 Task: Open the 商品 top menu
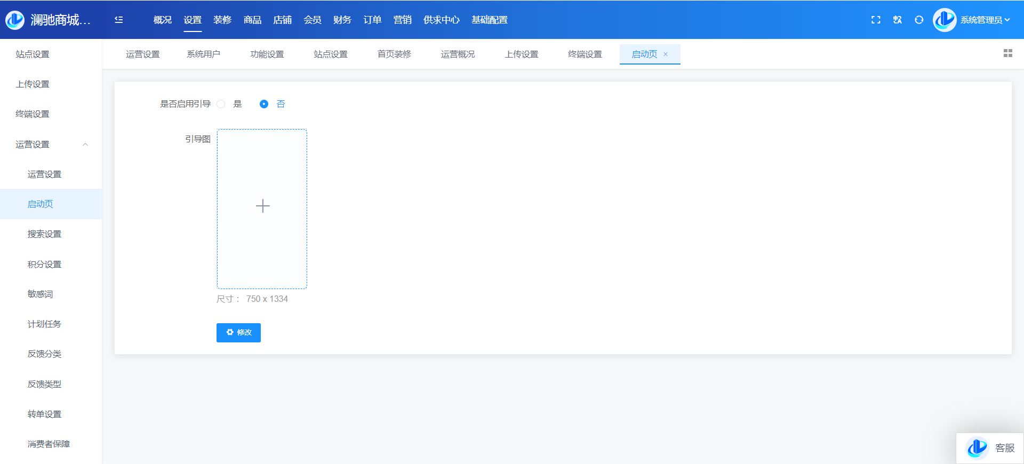click(252, 20)
